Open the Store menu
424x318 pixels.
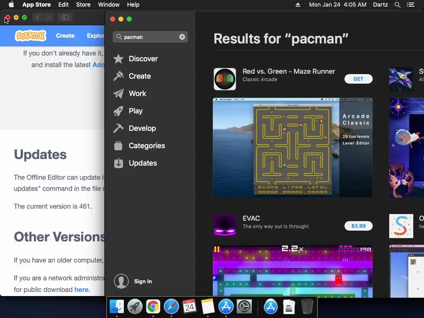tap(83, 5)
